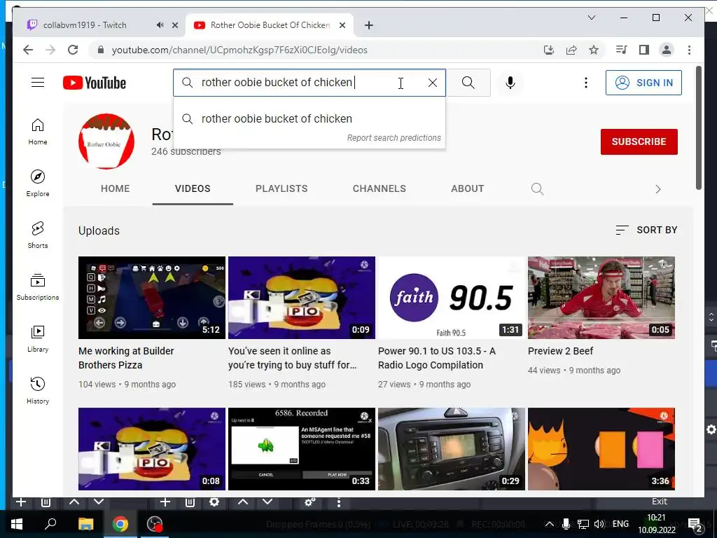Screen dimensions: 717x538
Task: Click the YouTube page vertical scrollbar
Action: click(x=698, y=127)
